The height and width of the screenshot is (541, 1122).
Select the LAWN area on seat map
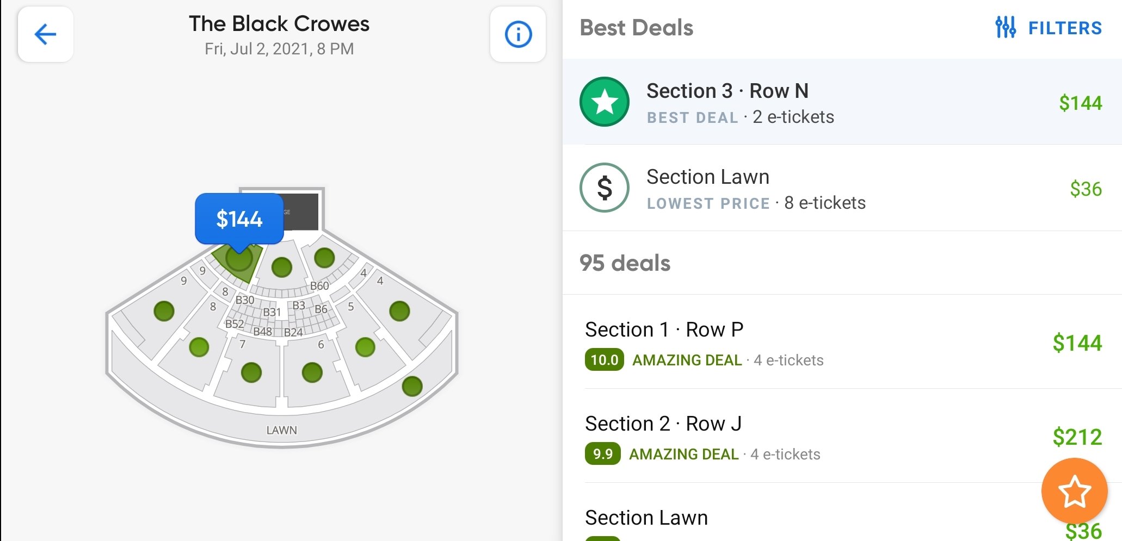point(282,430)
